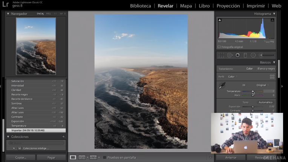Collapse the Navegador panel

[x=8, y=14]
